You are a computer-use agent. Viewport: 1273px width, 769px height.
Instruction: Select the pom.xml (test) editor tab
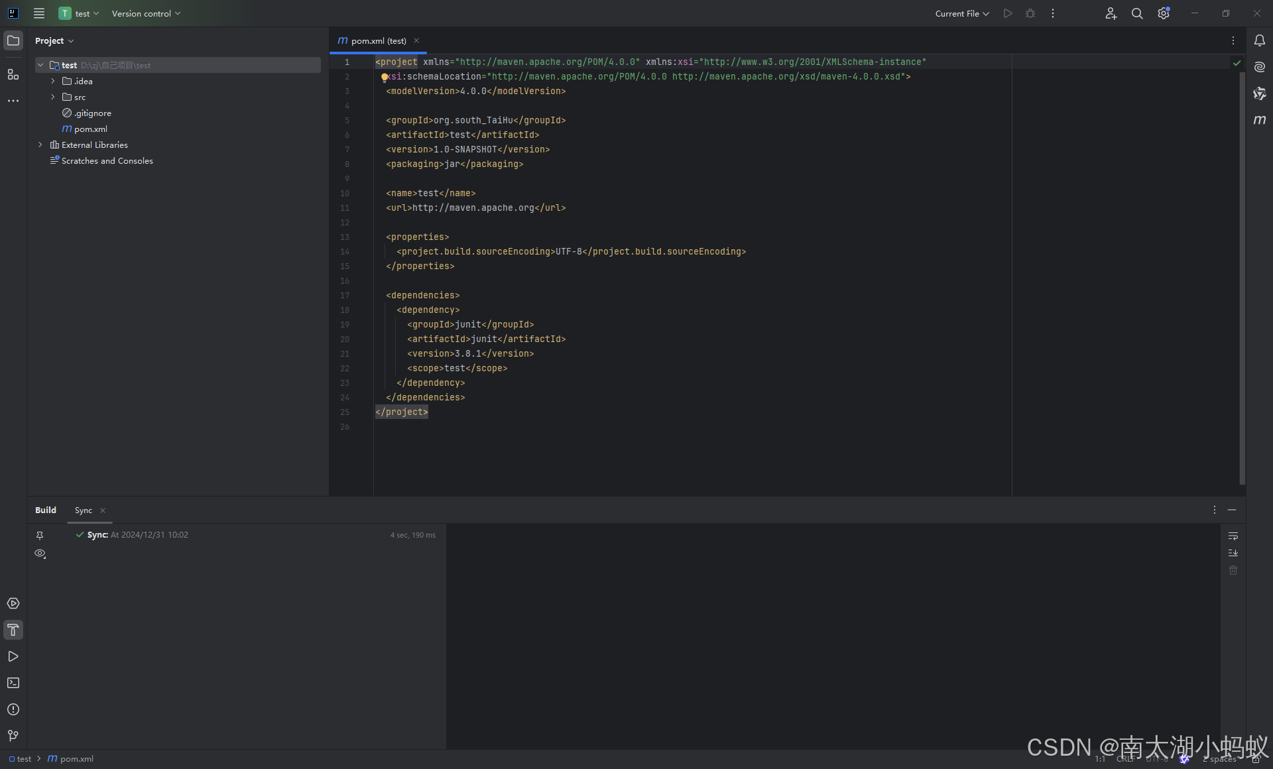[x=378, y=40]
